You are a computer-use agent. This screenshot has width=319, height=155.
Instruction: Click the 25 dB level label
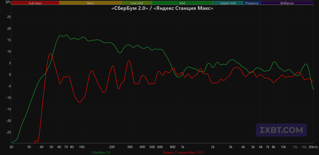[9, 17]
